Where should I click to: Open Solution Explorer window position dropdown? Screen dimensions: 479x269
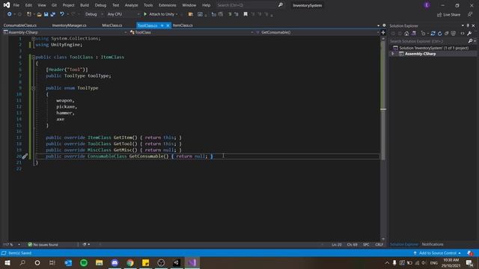[463, 25]
